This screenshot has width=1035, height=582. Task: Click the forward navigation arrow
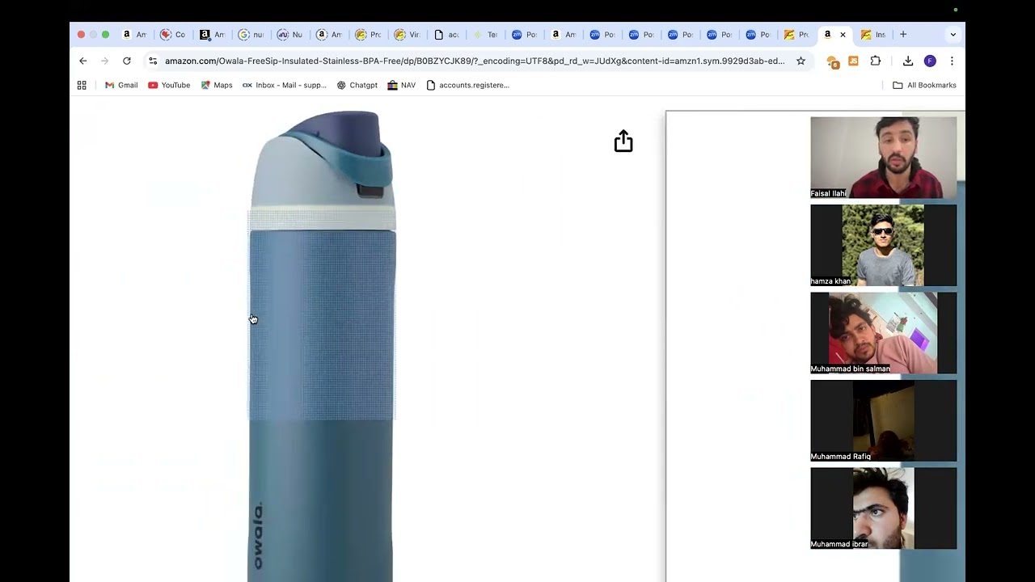tap(104, 61)
